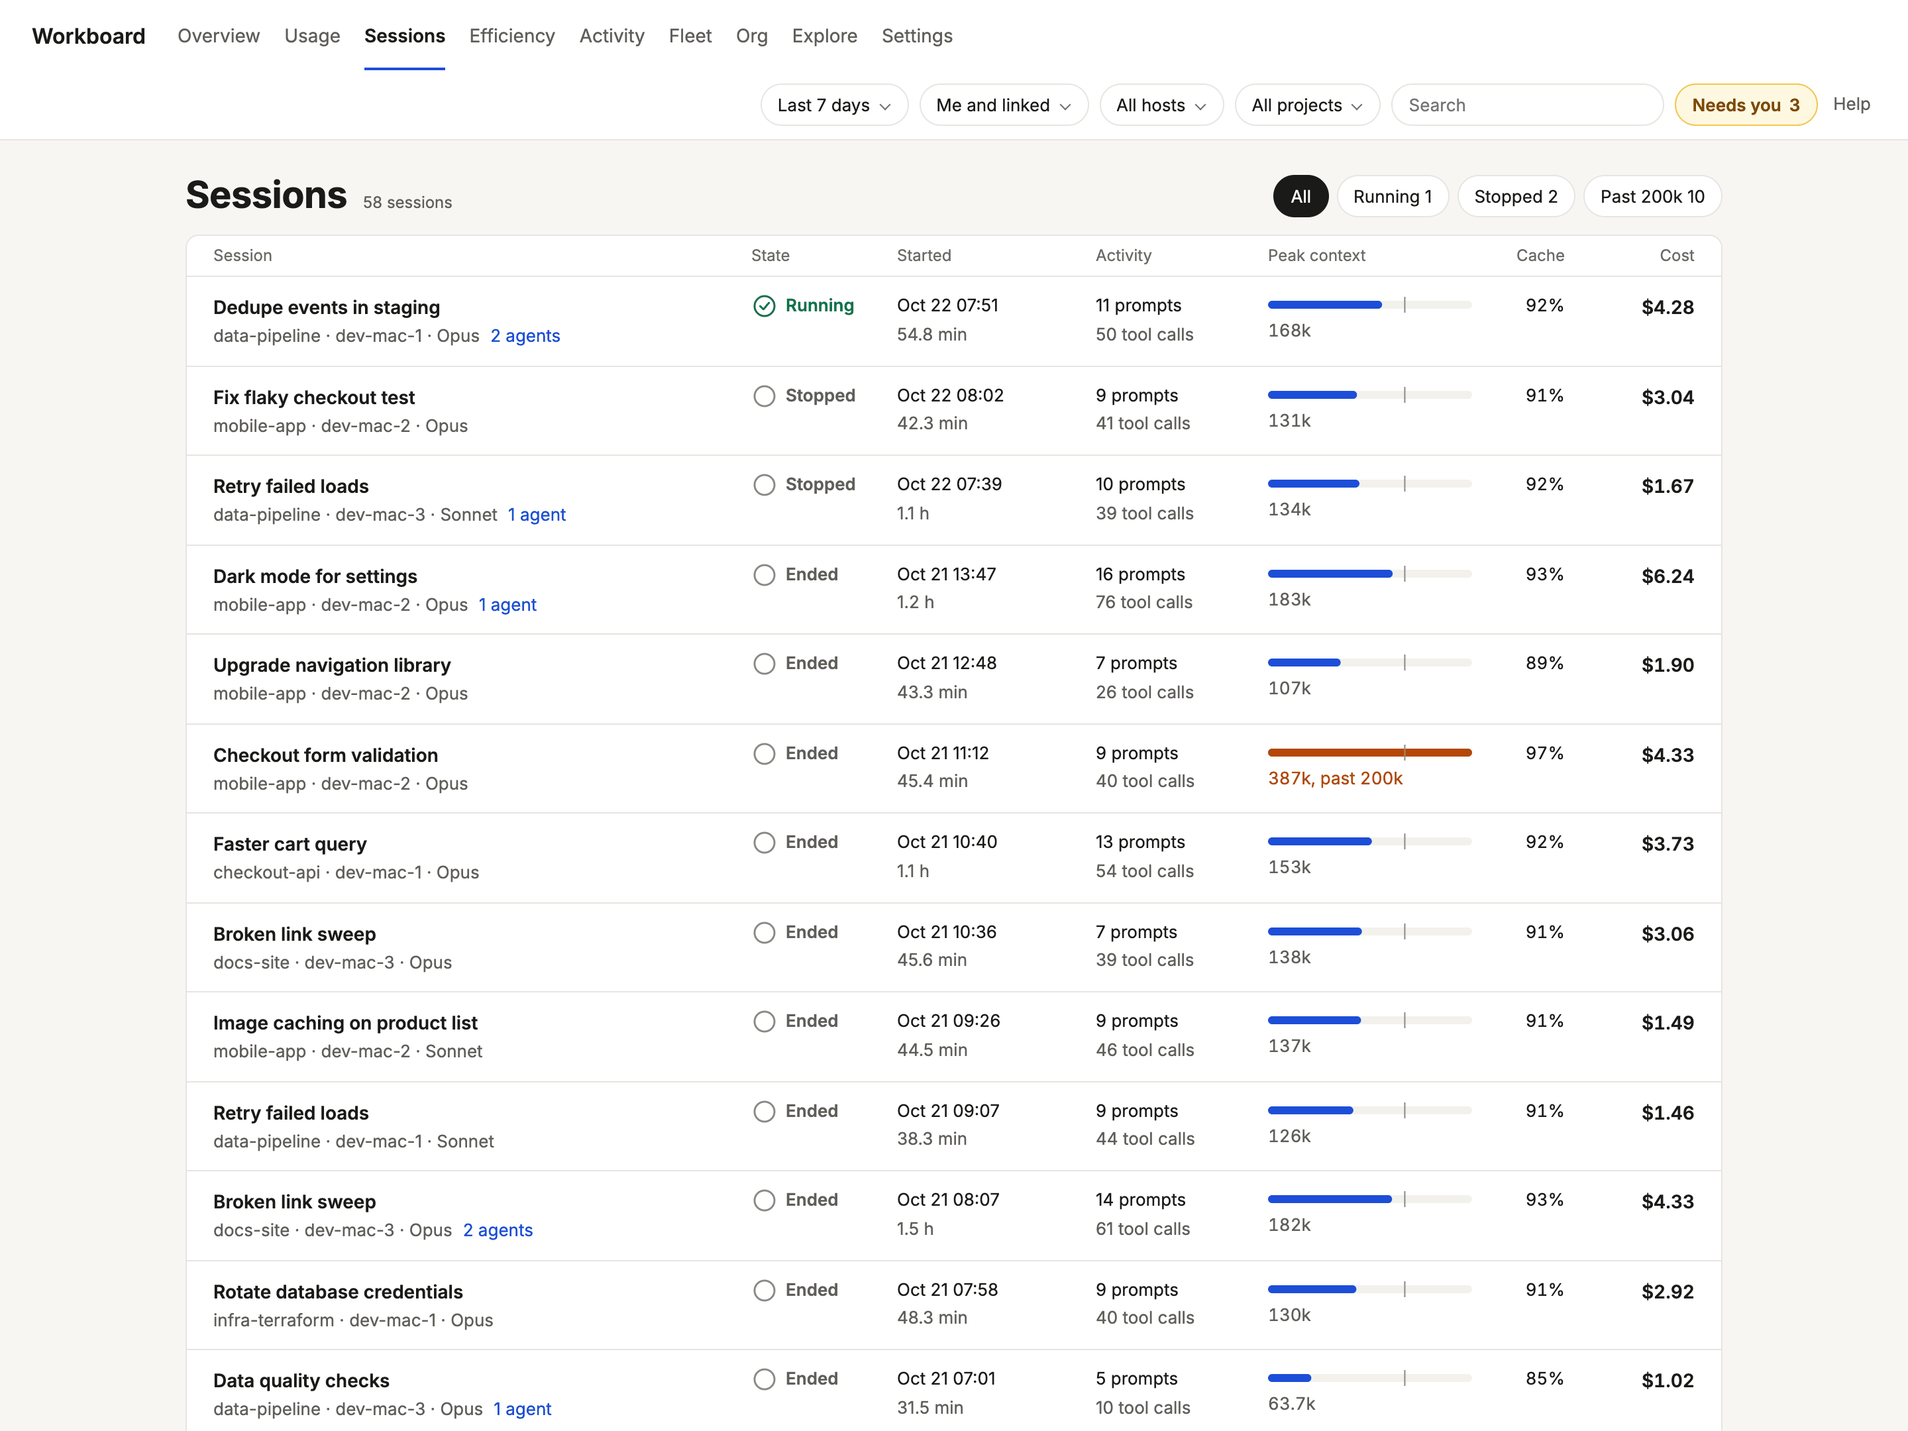Viewport: 1908px width, 1431px height.
Task: Open the Last 7 days date range dropdown
Action: (x=834, y=105)
